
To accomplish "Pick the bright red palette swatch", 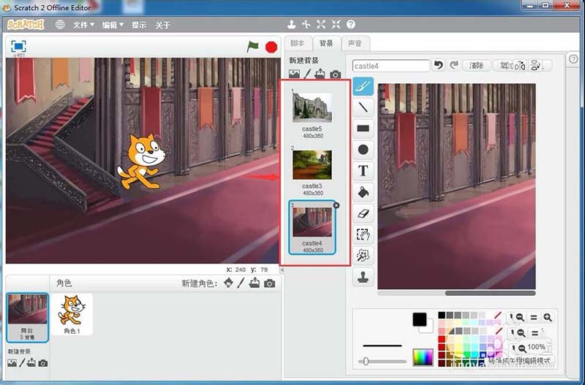I will pyautogui.click(x=442, y=339).
